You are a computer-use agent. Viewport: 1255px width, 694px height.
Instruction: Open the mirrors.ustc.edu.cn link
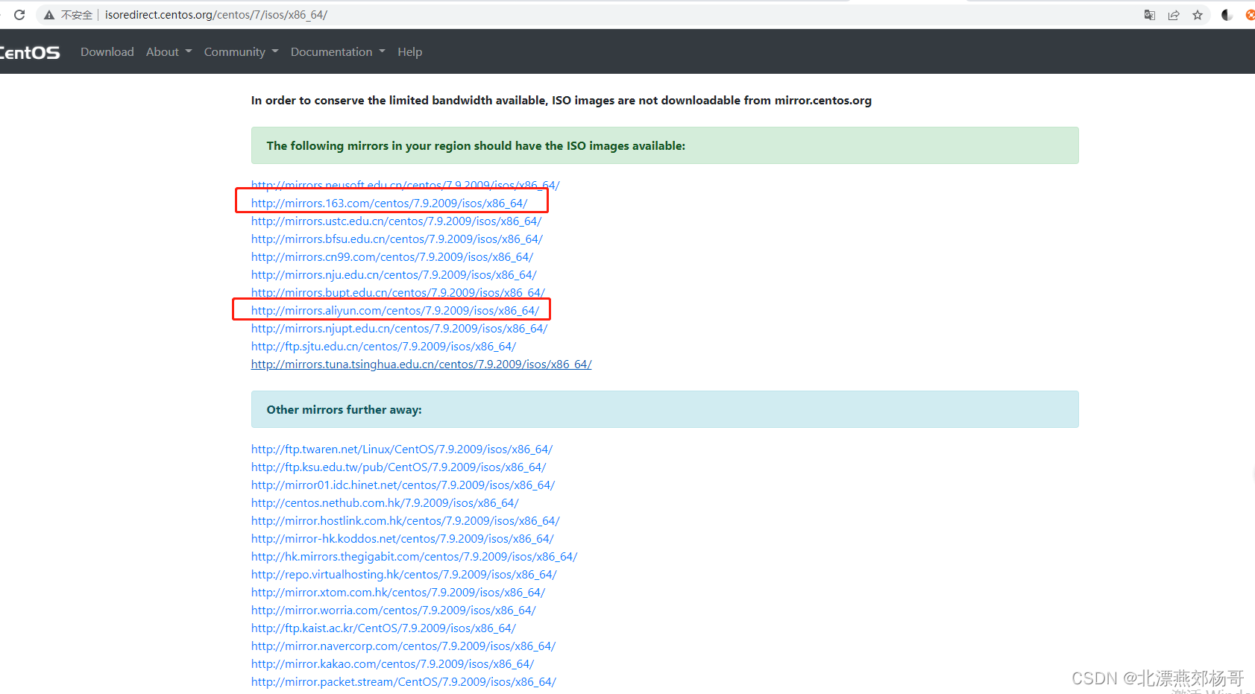pos(397,221)
